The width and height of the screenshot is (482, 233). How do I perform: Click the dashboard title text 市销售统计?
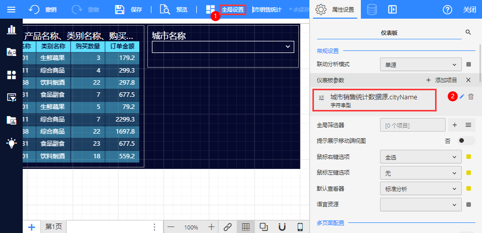click(x=267, y=10)
